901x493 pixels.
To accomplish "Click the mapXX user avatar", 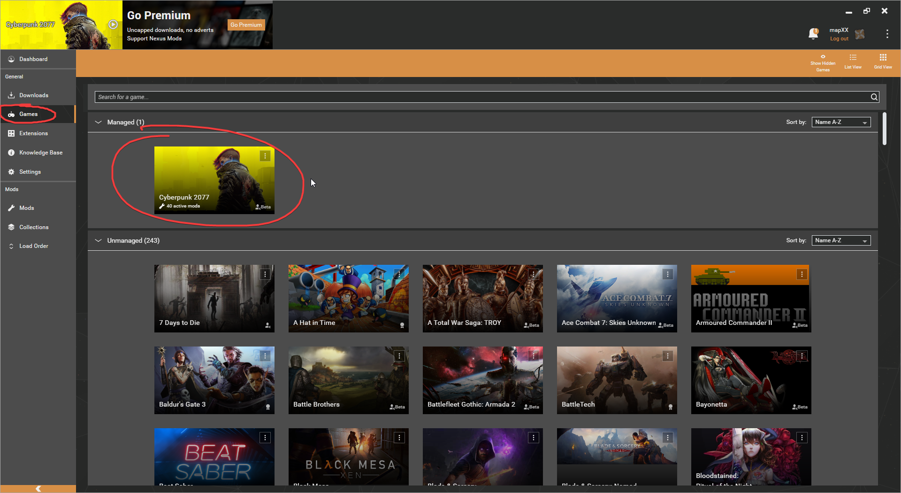I will (860, 34).
